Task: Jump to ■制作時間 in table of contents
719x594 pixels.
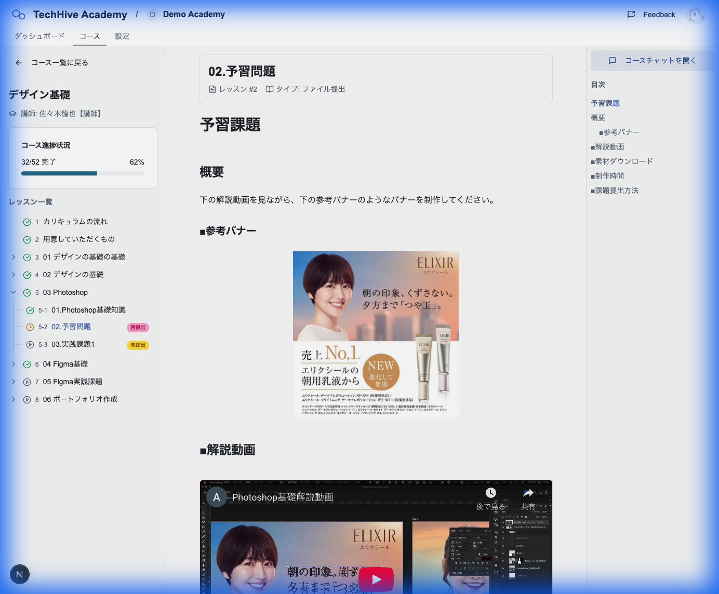Action: click(x=607, y=176)
